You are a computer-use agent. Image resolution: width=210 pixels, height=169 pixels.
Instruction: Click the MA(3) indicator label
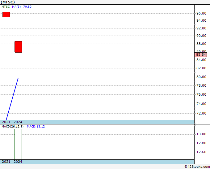16,7
